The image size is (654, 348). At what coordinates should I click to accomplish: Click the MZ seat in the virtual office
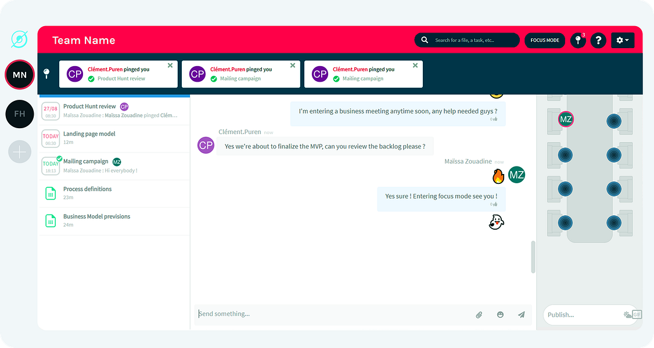point(566,119)
